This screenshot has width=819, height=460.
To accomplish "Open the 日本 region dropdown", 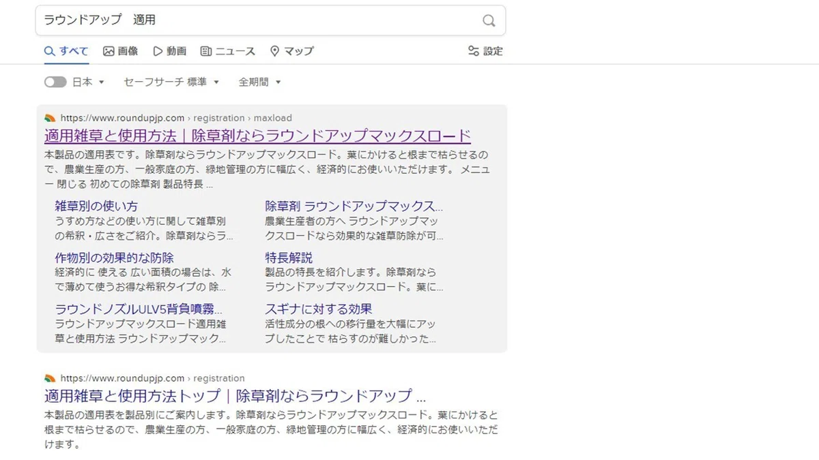I will pyautogui.click(x=89, y=82).
